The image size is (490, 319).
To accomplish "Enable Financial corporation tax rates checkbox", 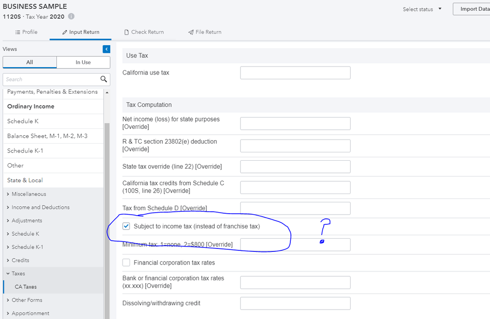I will tap(127, 263).
